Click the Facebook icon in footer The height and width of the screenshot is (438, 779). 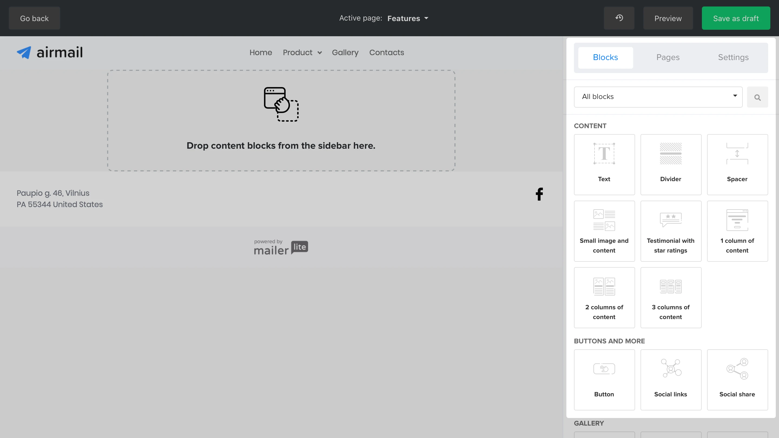click(539, 194)
